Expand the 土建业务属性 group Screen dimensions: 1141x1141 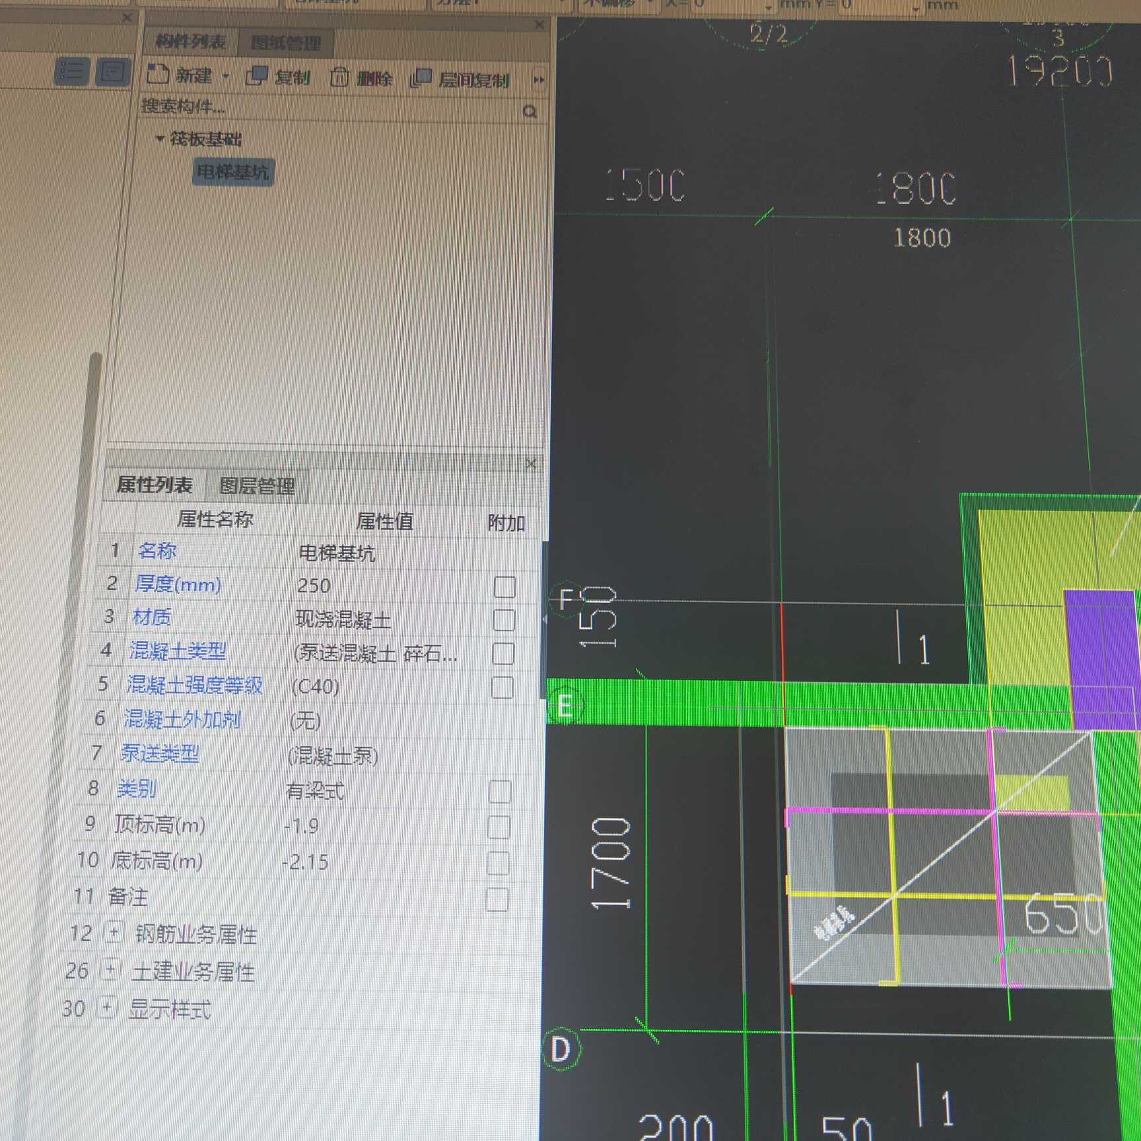111,969
